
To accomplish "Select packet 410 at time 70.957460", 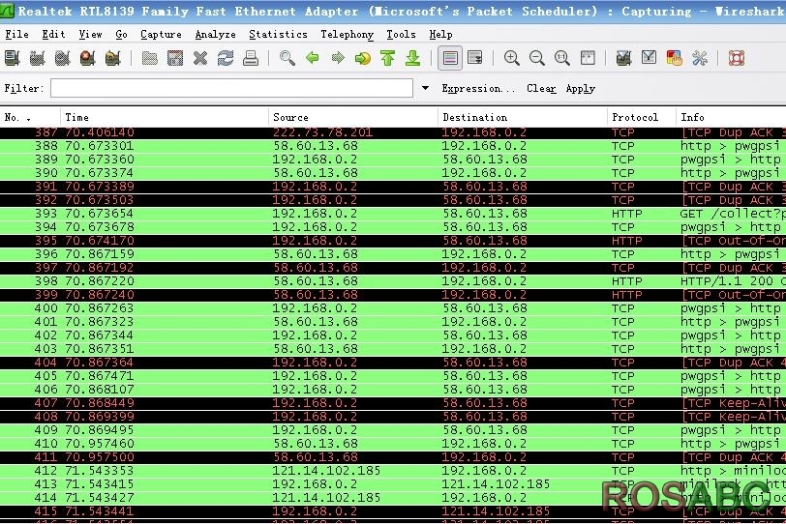I will click(x=393, y=443).
